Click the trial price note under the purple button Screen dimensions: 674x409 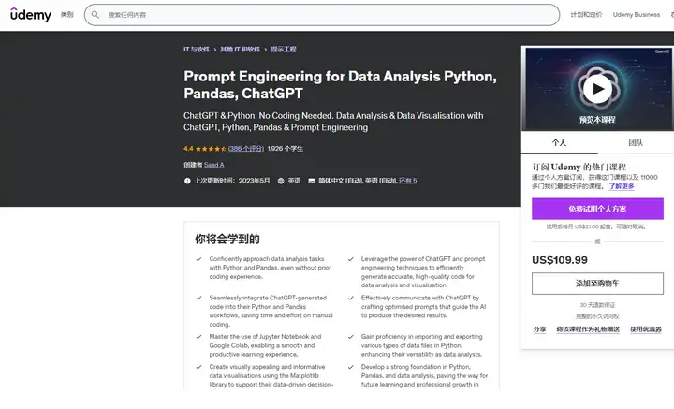coord(596,226)
